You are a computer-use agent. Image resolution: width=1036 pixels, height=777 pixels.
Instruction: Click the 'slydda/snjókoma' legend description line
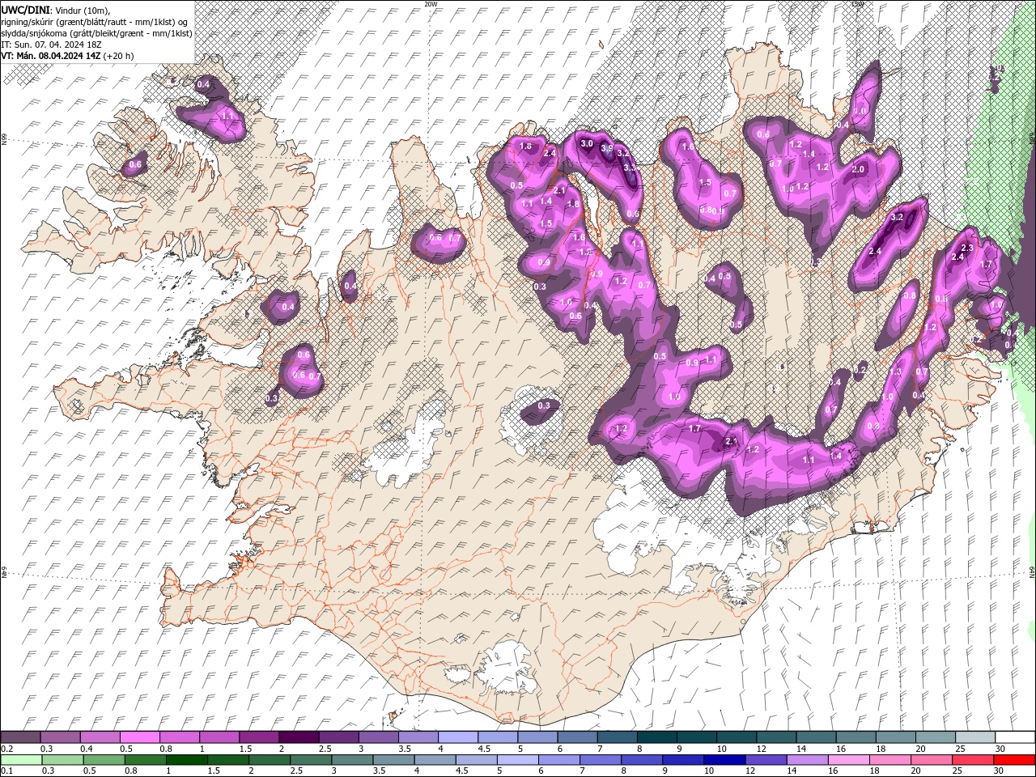pyautogui.click(x=96, y=33)
